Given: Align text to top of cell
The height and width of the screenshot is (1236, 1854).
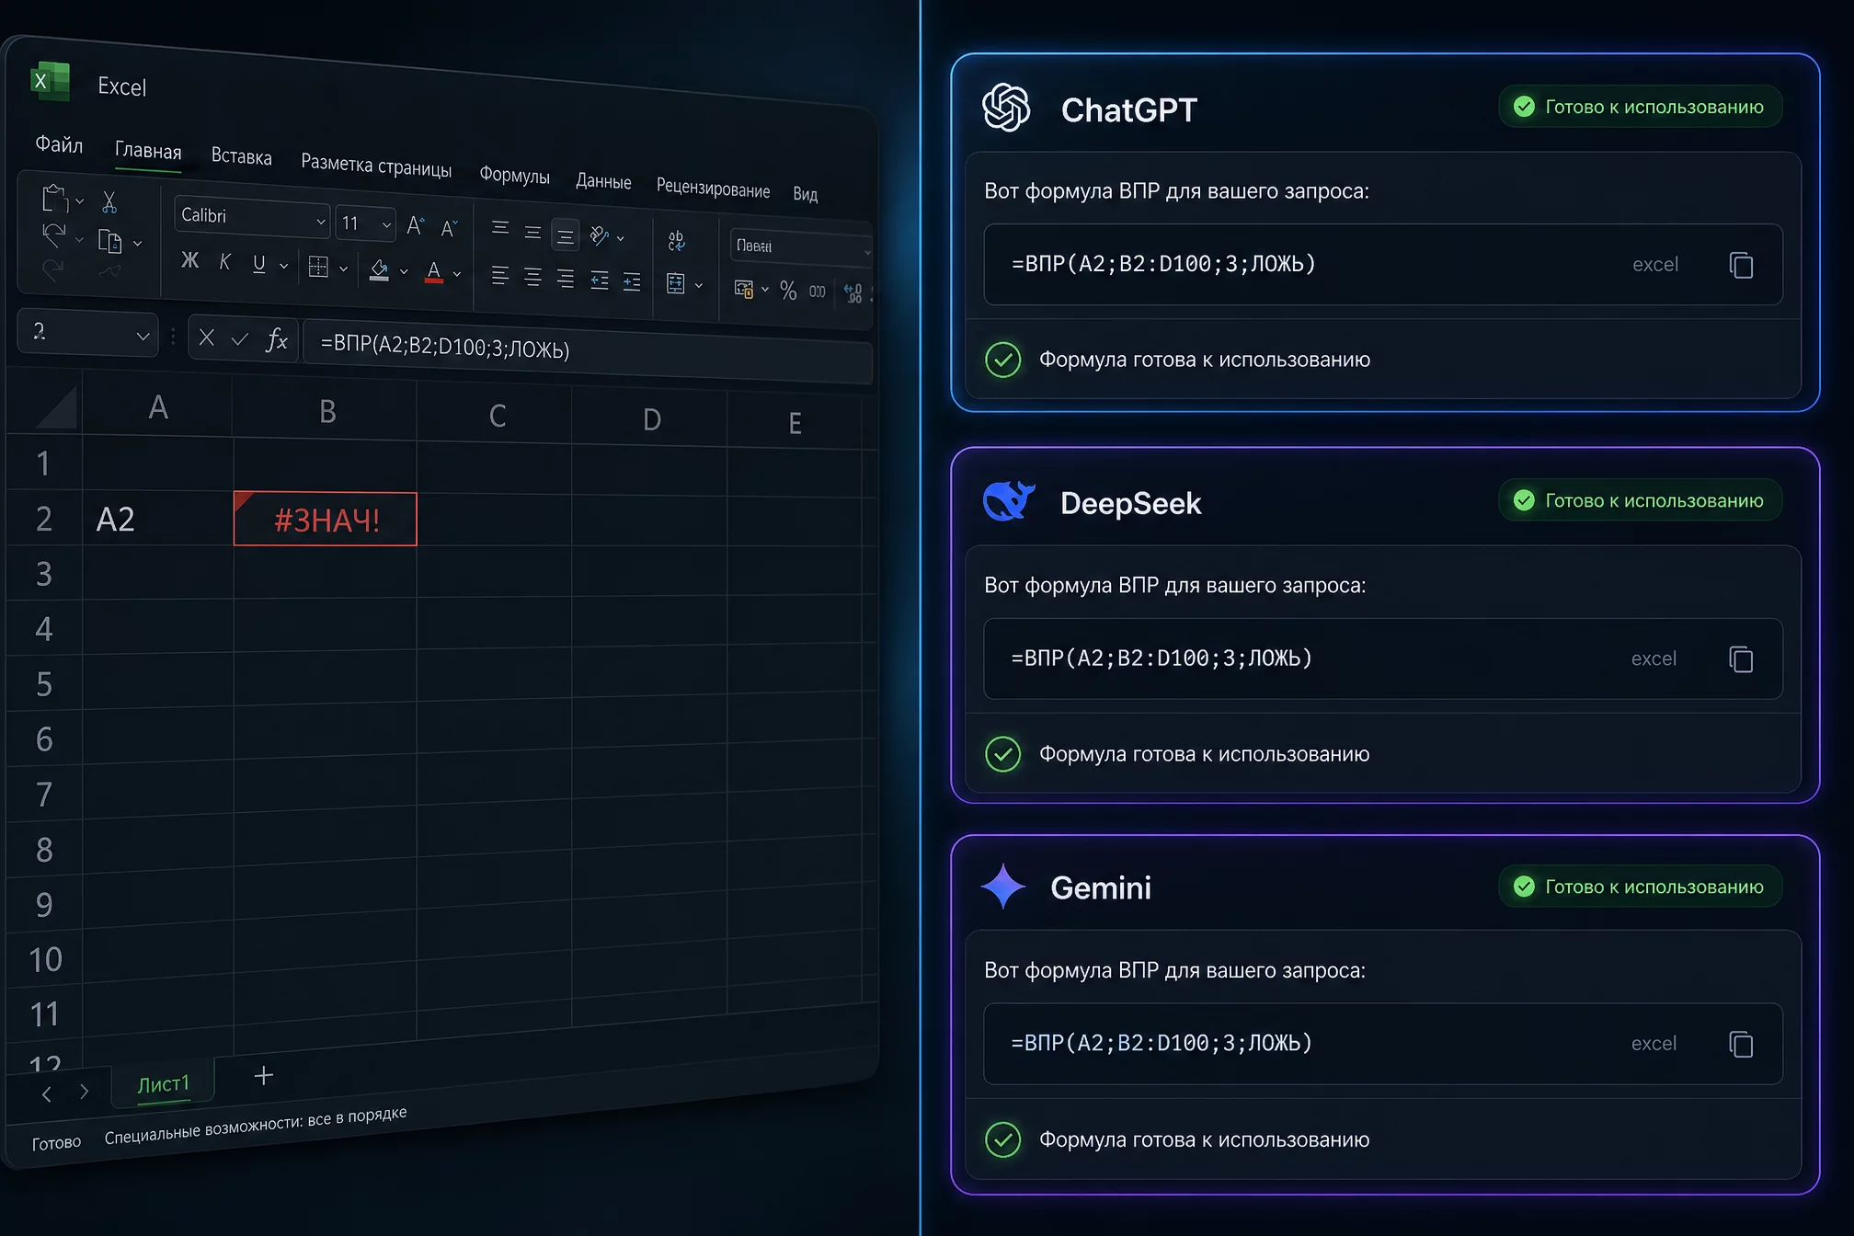Looking at the screenshot, I should pos(500,227).
